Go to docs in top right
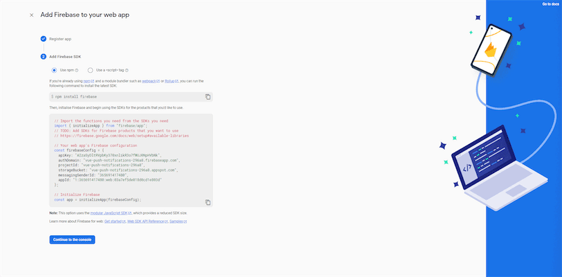This screenshot has height=277, width=562. 550,4
